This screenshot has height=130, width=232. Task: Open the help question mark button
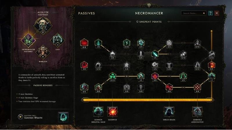pyautogui.click(x=210, y=13)
